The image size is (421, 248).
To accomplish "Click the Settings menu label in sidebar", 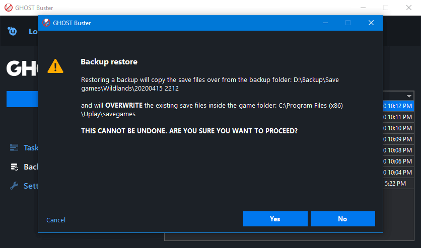I will coord(31,186).
